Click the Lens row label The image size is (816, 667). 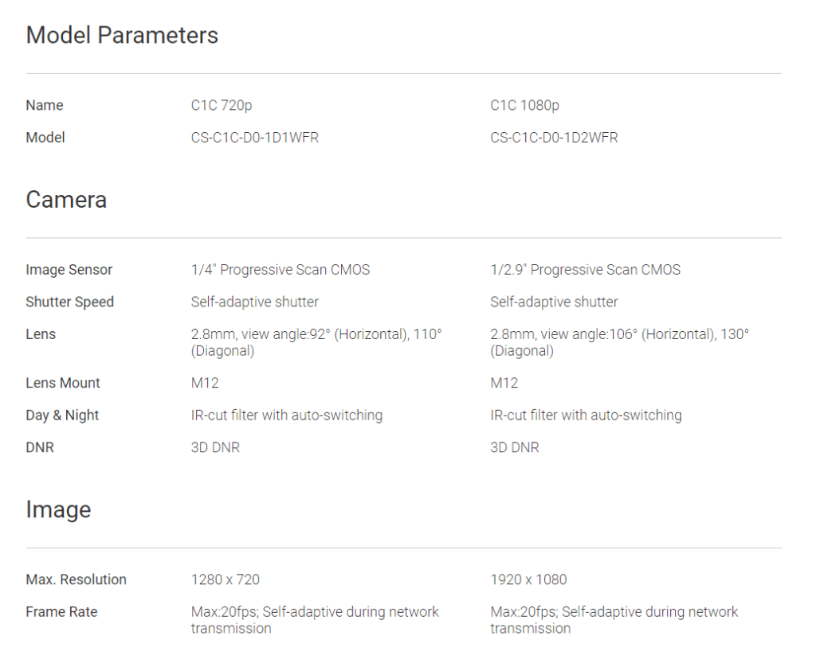[x=41, y=334]
